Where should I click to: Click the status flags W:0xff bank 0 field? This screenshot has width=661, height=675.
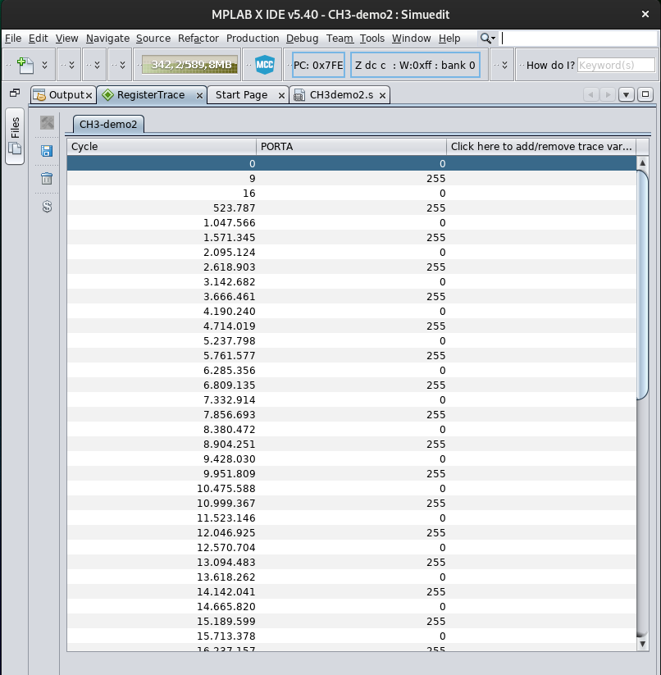point(415,65)
